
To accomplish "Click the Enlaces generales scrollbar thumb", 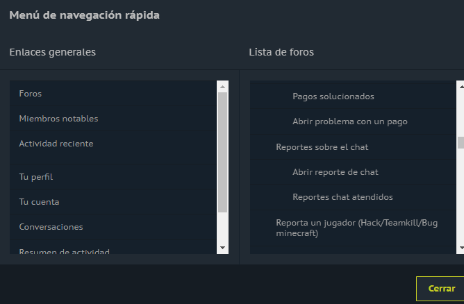I will click(x=222, y=151).
